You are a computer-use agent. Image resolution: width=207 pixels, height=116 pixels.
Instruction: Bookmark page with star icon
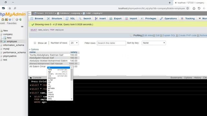click(x=10, y=8)
